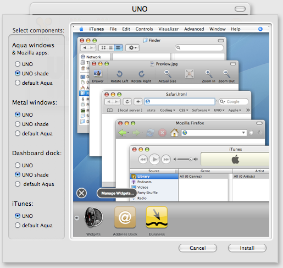Go back in Finder window
Screen dimensions: 283x268
point(85,48)
